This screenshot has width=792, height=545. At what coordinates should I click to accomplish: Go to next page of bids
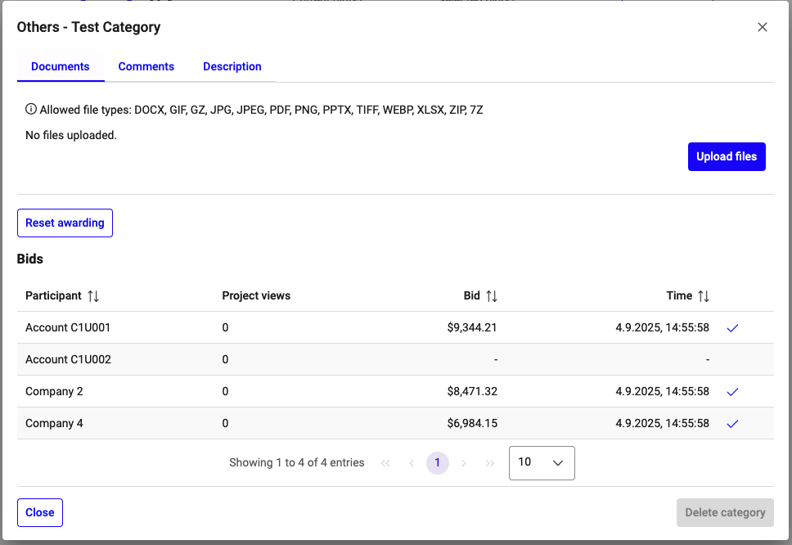464,463
